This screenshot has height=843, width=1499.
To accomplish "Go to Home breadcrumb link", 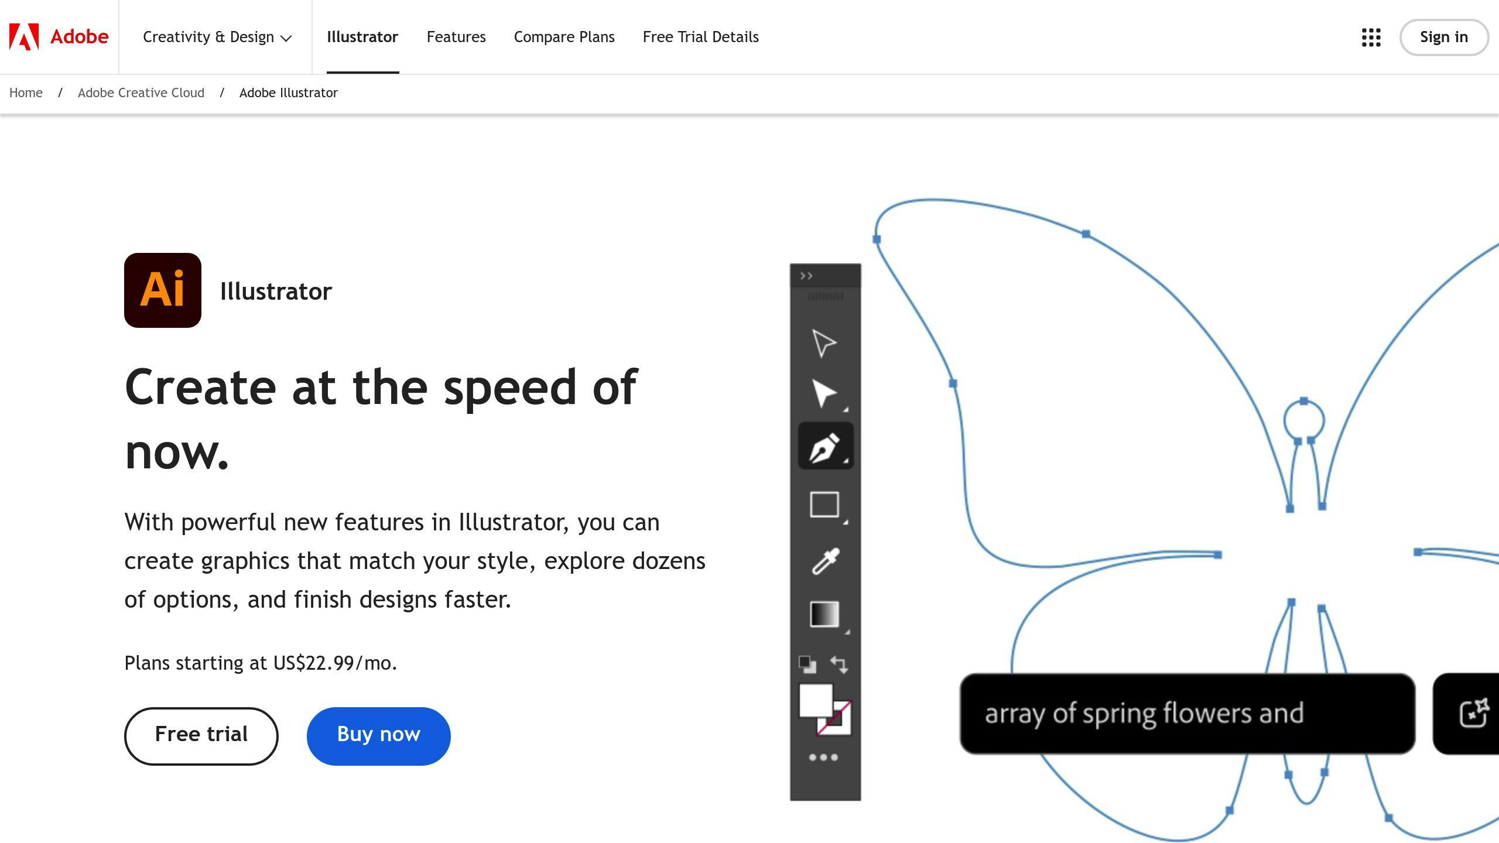I will point(26,93).
